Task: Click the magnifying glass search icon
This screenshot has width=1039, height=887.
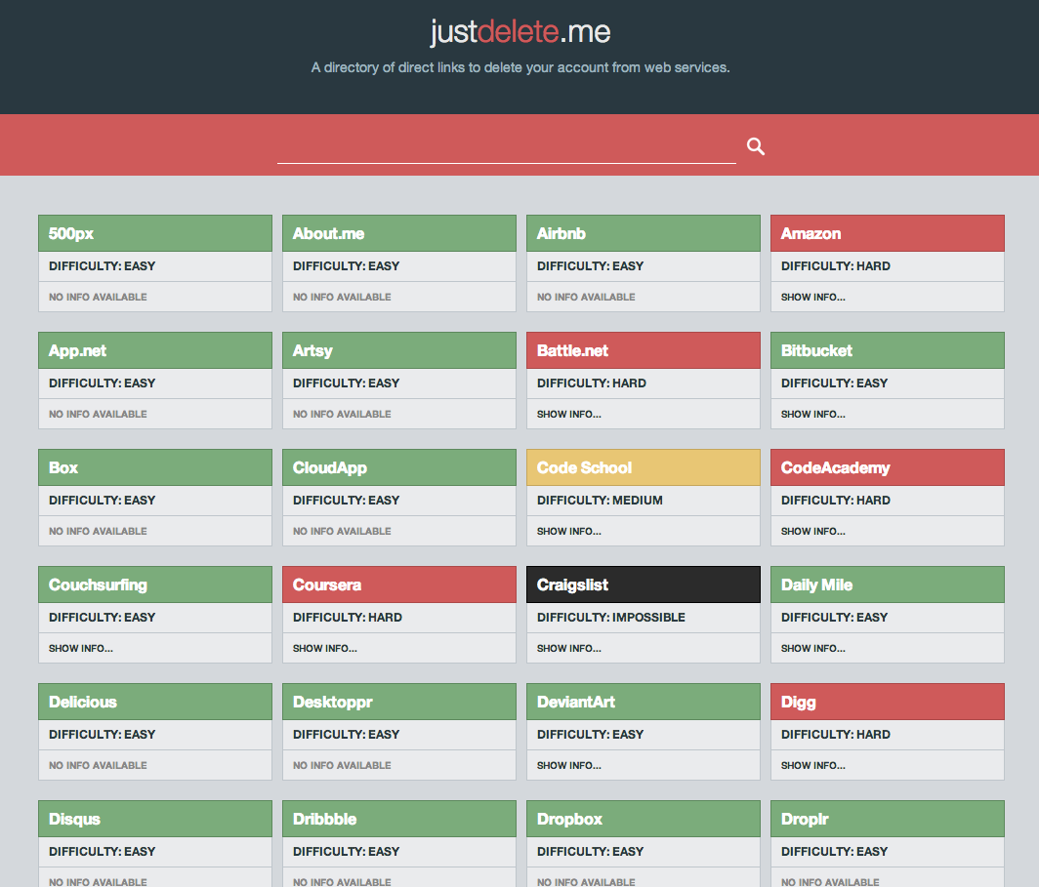Action: (x=756, y=146)
